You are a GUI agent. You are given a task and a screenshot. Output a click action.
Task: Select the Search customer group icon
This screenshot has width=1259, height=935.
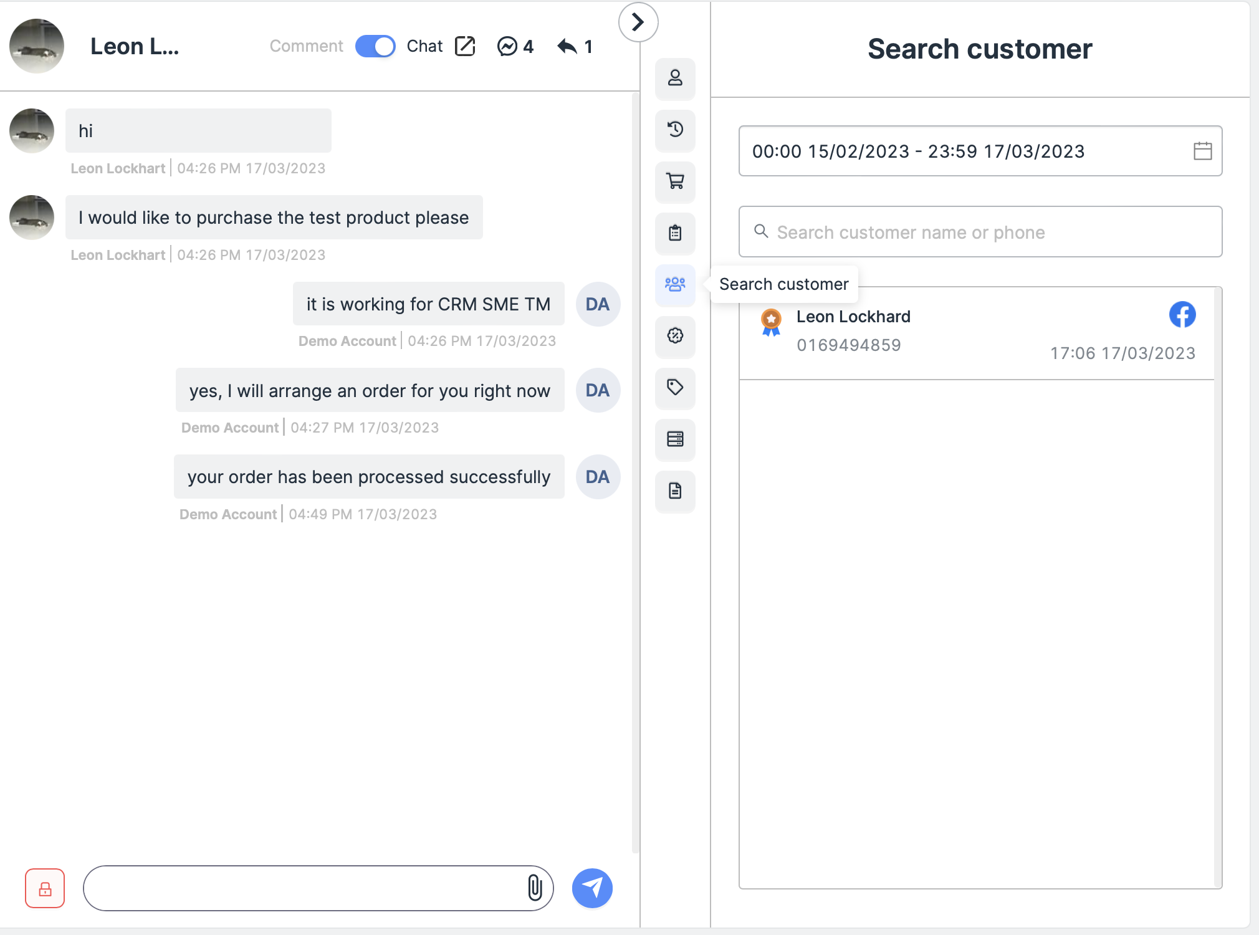tap(675, 285)
